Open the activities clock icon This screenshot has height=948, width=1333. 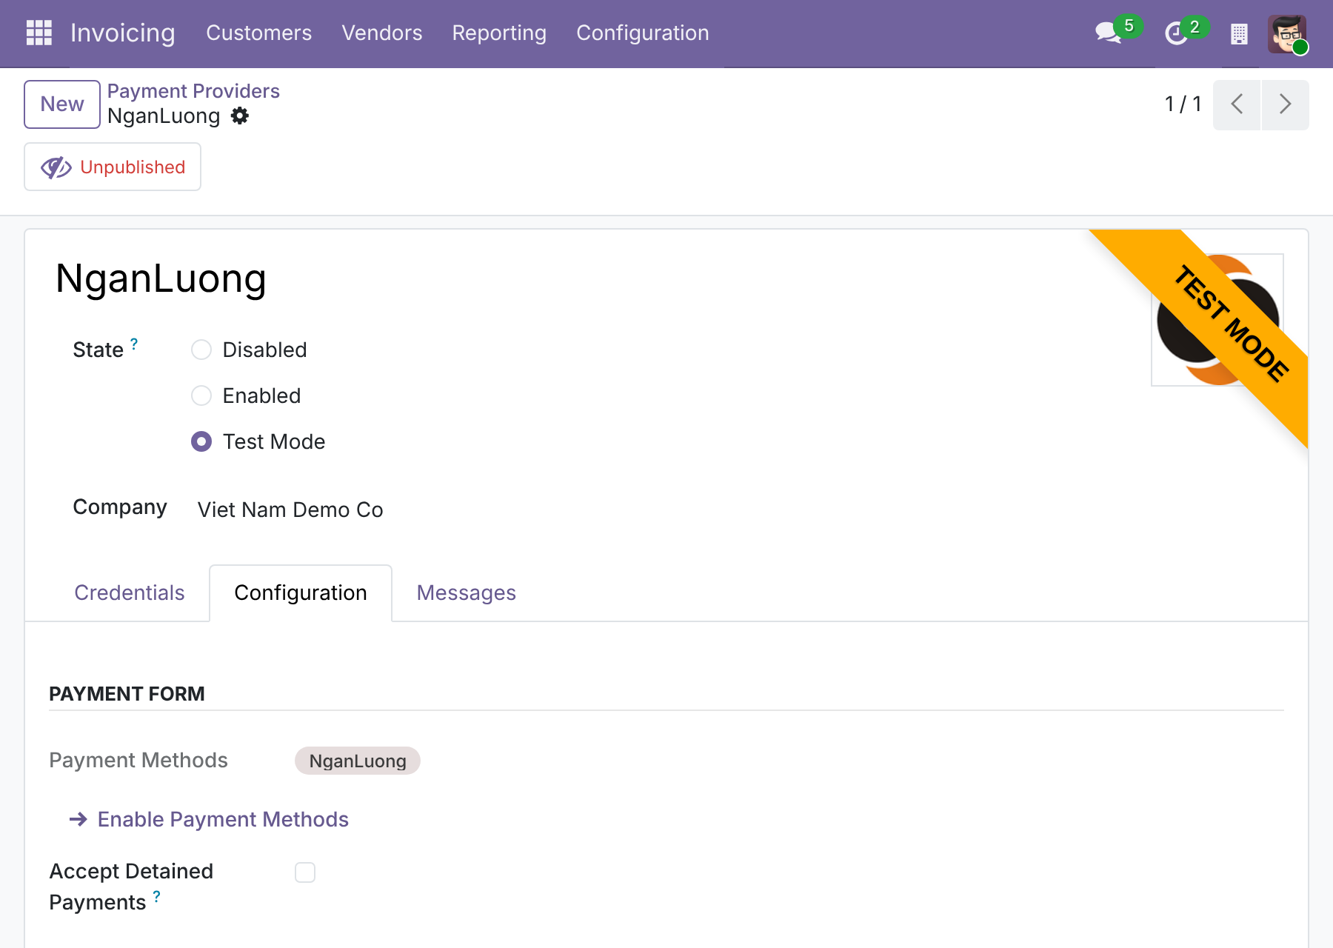point(1176,33)
